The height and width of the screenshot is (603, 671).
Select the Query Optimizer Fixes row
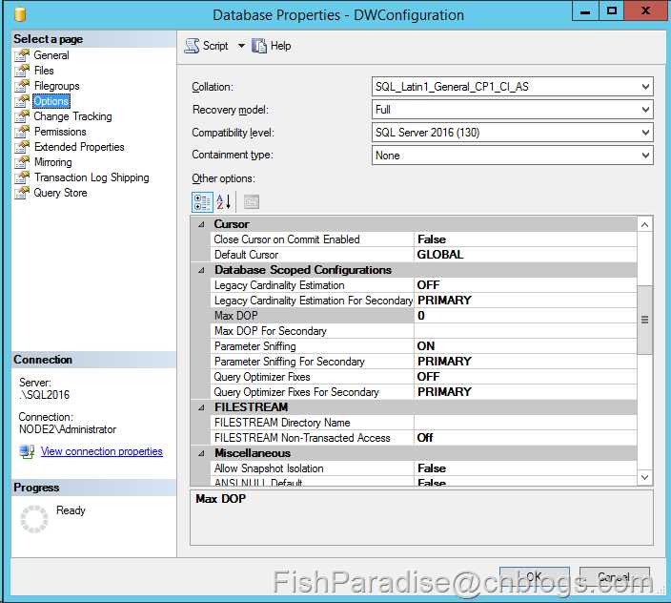point(423,377)
